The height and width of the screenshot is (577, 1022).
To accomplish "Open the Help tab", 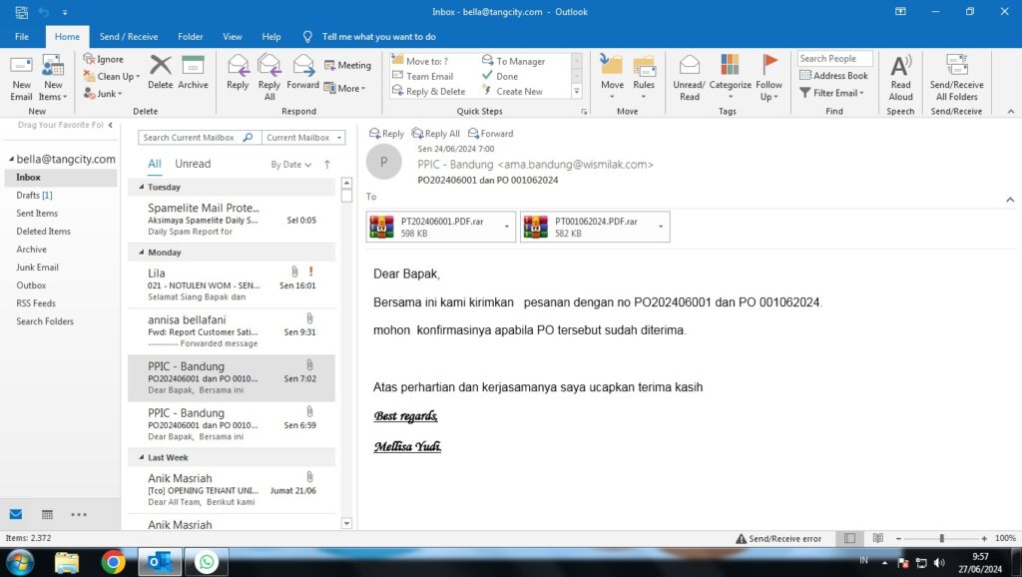I will [x=271, y=37].
